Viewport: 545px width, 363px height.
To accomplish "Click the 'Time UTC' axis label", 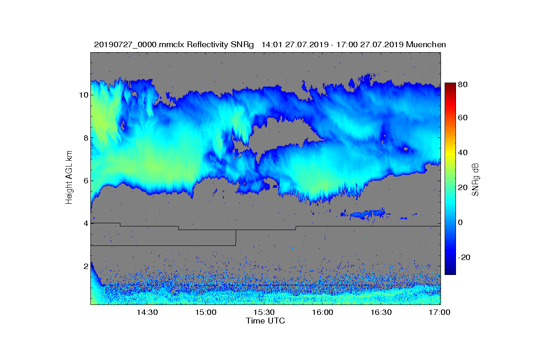I will tap(266, 321).
